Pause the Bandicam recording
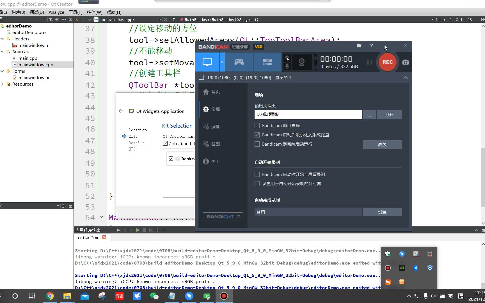This screenshot has width=485, height=303. click(x=370, y=62)
